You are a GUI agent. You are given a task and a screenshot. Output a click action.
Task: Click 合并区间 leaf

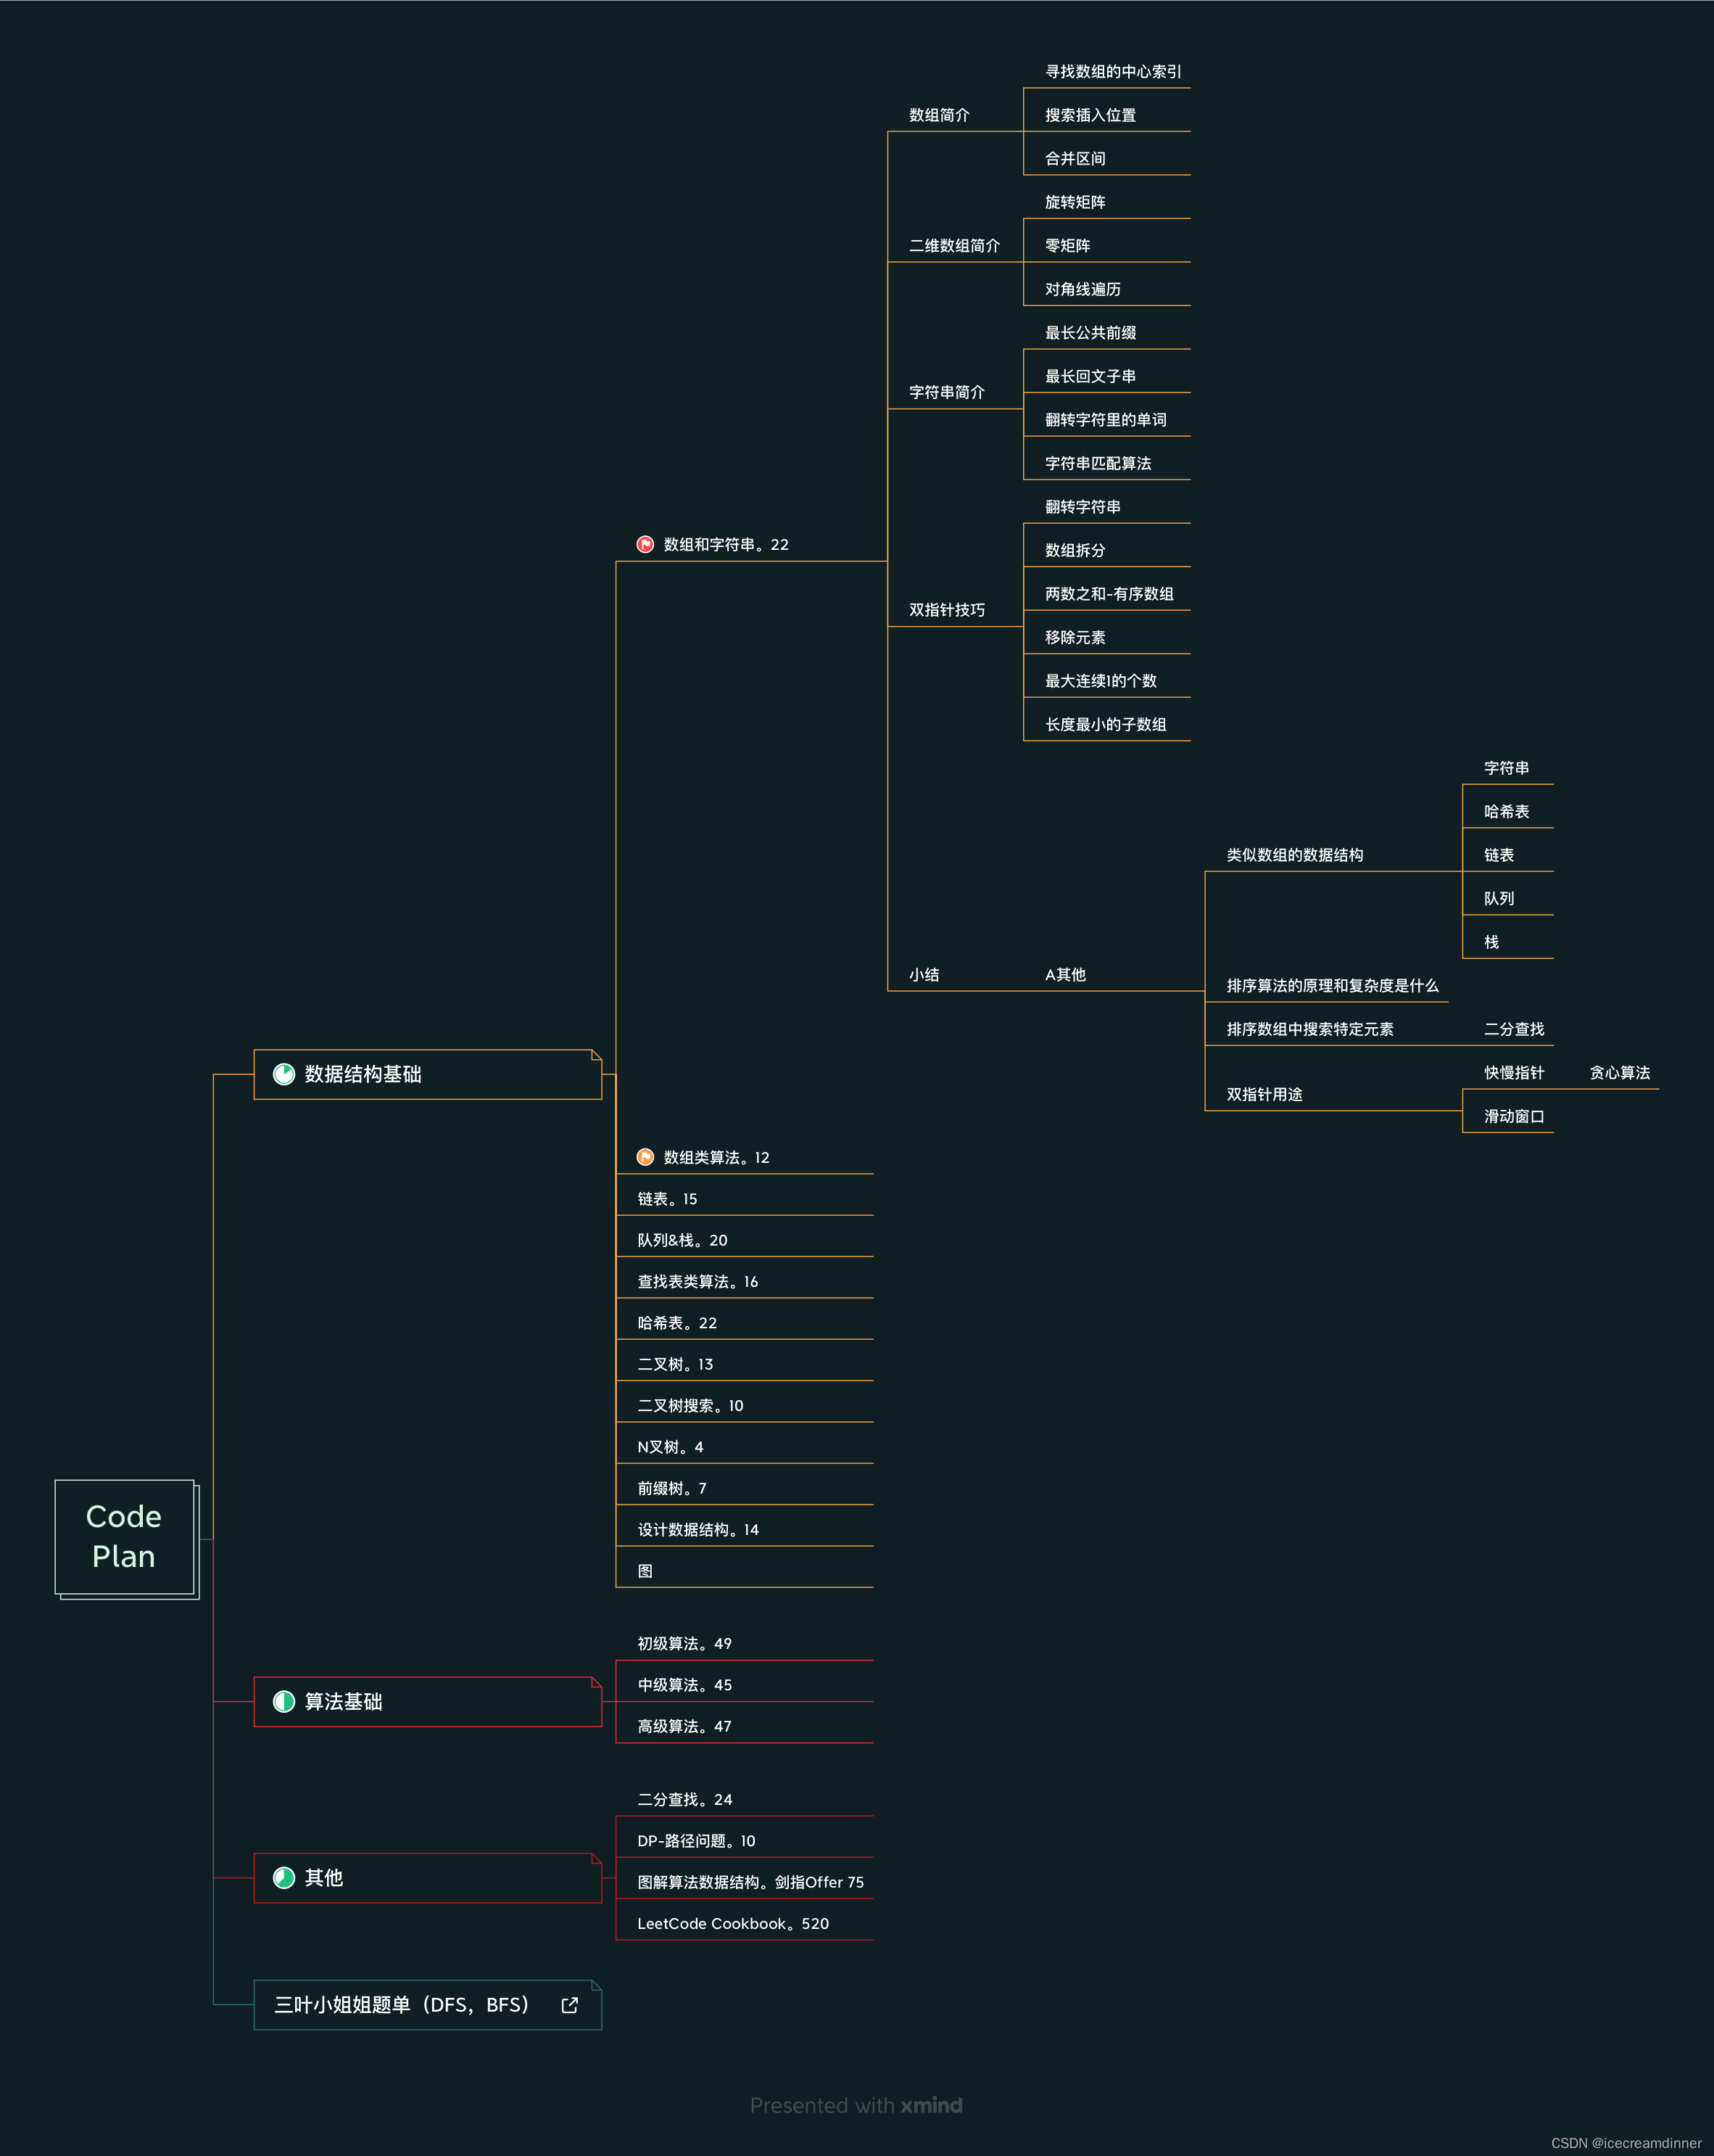1075,158
